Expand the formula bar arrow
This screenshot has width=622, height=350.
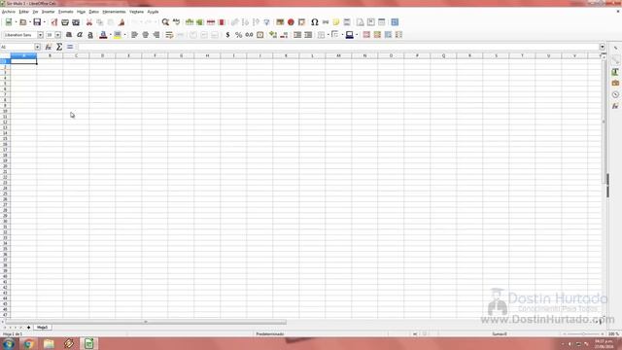click(603, 47)
